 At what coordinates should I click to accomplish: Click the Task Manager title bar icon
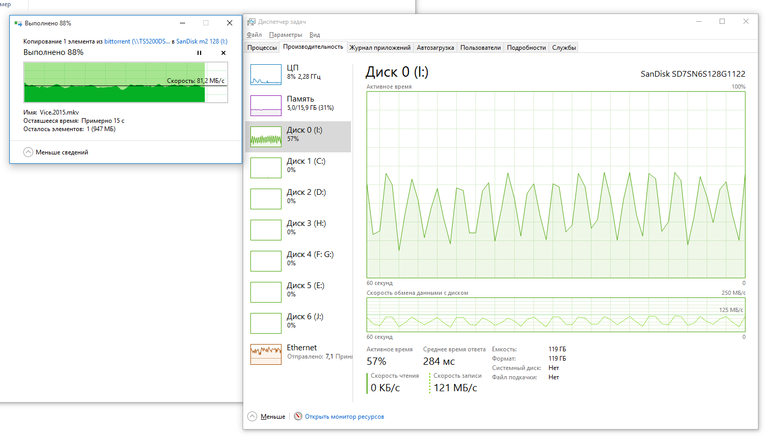click(x=251, y=22)
